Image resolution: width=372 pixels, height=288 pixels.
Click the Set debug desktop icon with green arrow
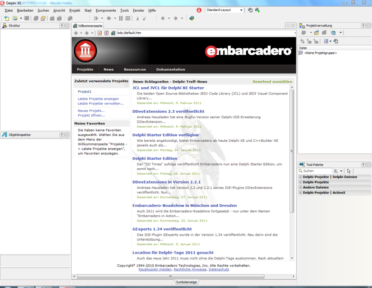(258, 10)
